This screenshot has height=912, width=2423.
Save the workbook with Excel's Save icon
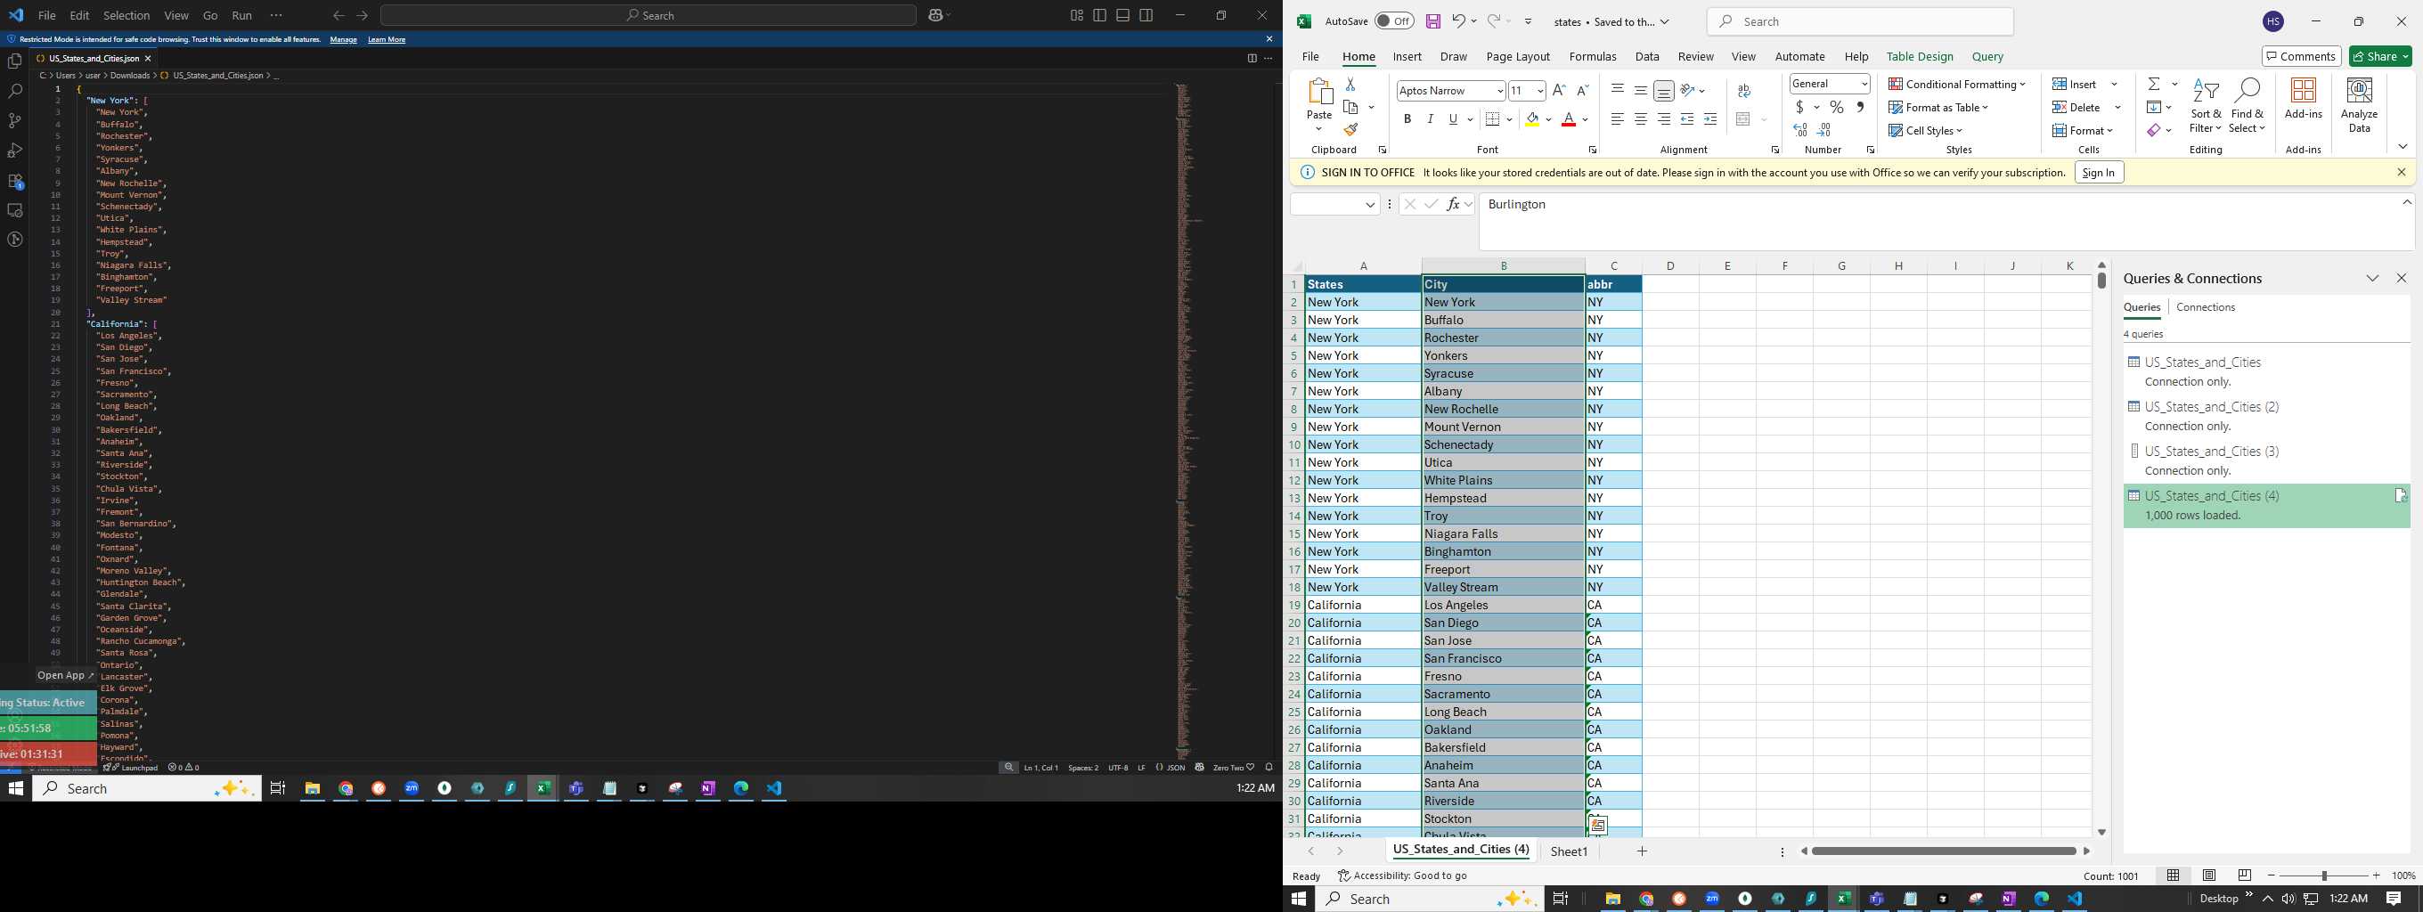pos(1432,21)
